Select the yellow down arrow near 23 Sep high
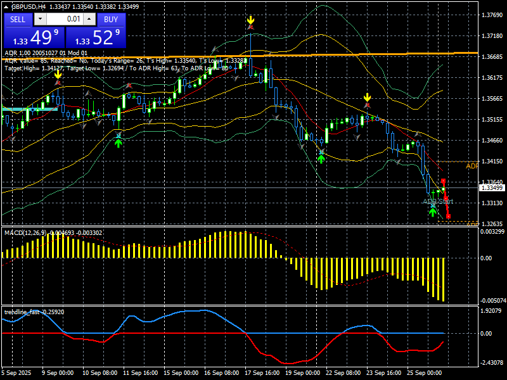 pyautogui.click(x=367, y=97)
